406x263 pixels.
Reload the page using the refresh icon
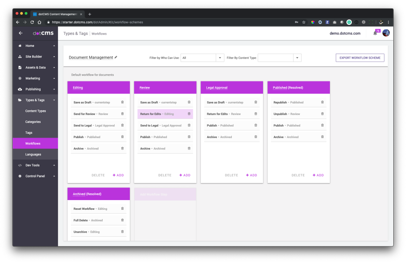pyautogui.click(x=32, y=22)
